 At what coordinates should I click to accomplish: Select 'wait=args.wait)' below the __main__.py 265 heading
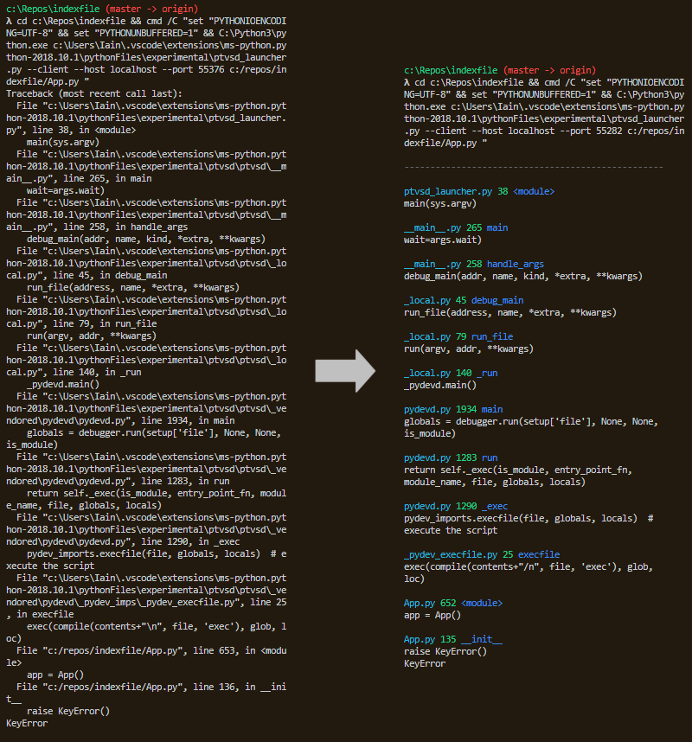pyautogui.click(x=443, y=240)
